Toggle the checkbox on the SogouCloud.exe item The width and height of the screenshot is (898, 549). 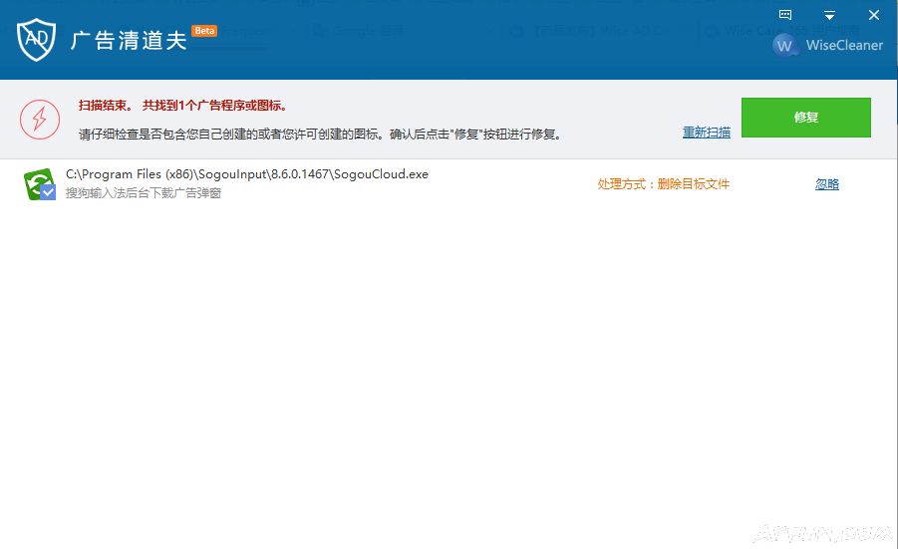coord(48,192)
